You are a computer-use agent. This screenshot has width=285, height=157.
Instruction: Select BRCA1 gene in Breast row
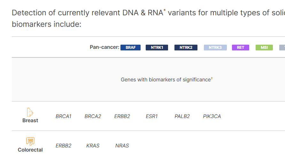click(64, 116)
